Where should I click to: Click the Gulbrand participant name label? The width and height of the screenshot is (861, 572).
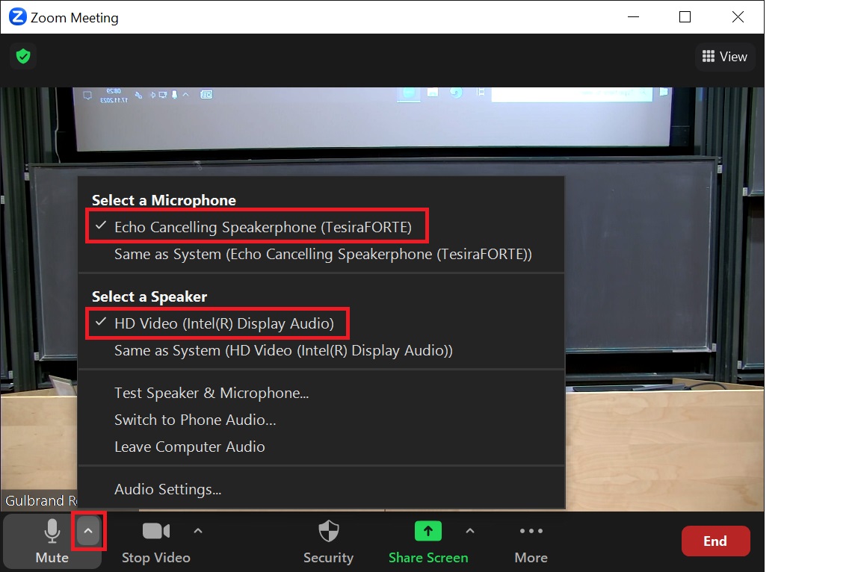point(40,501)
